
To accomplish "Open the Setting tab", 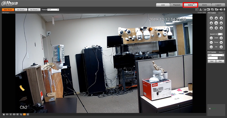I will (190, 5).
